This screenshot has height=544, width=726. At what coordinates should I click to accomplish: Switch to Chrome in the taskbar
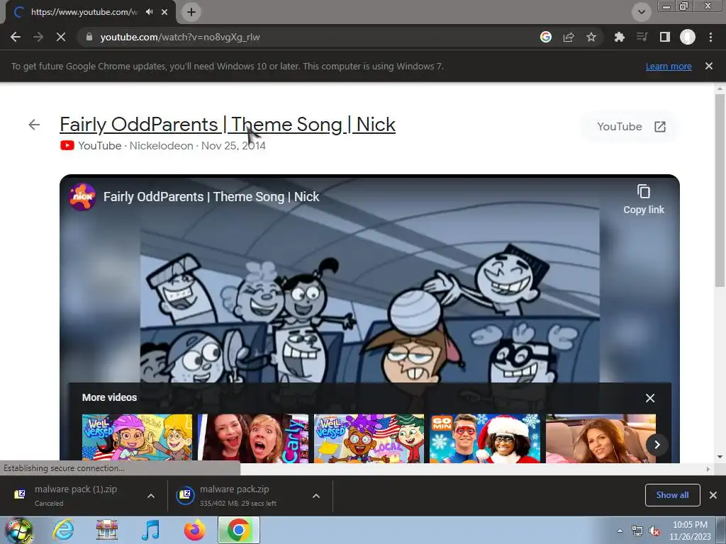(239, 530)
